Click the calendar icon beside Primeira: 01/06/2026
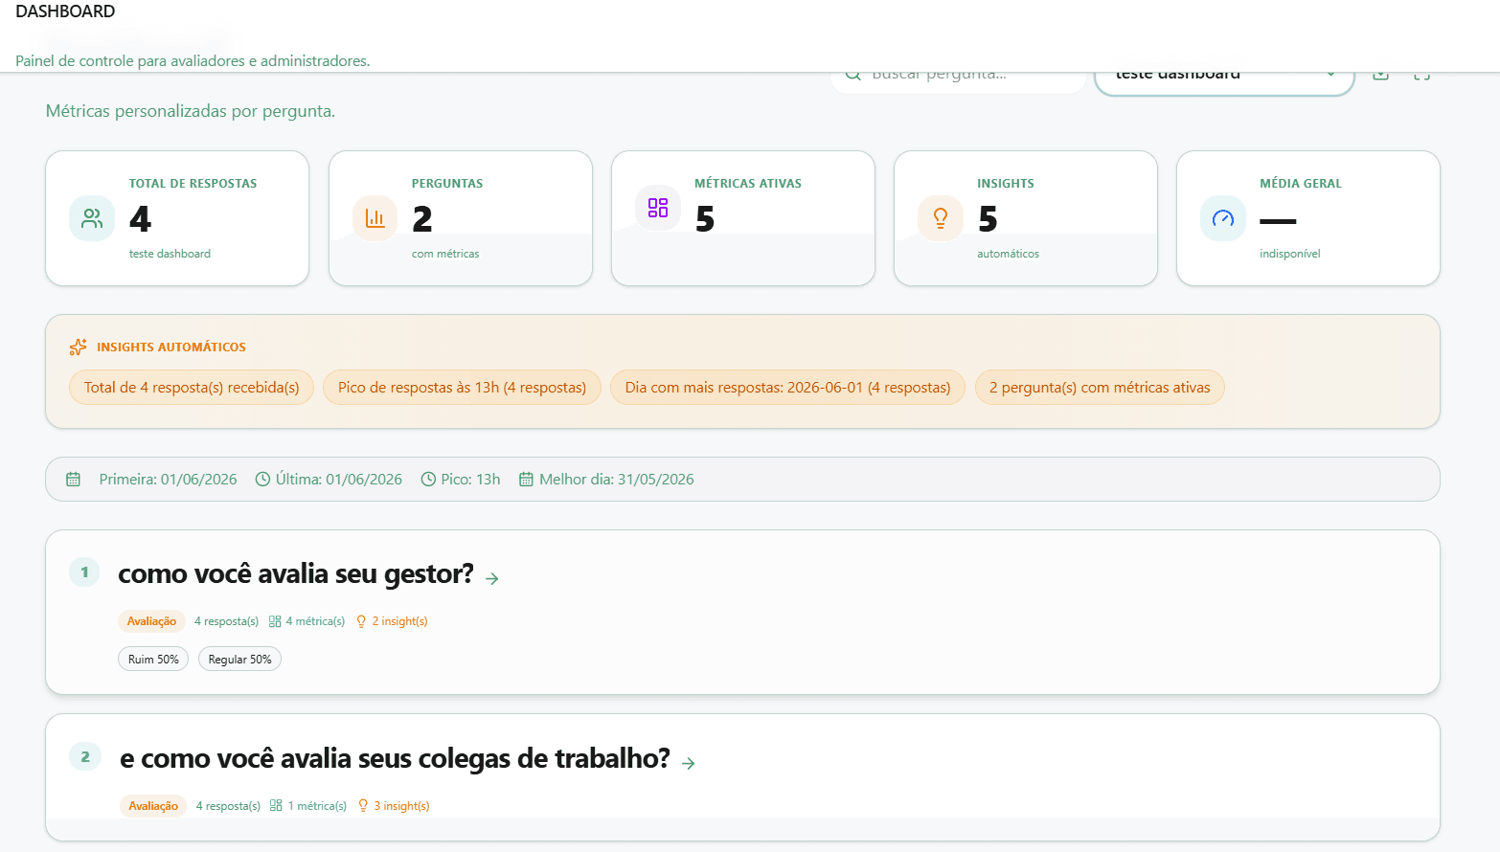Image resolution: width=1500 pixels, height=852 pixels. pos(73,479)
